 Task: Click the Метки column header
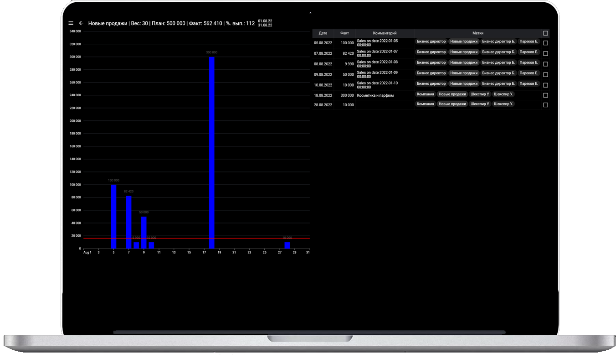[x=477, y=33]
